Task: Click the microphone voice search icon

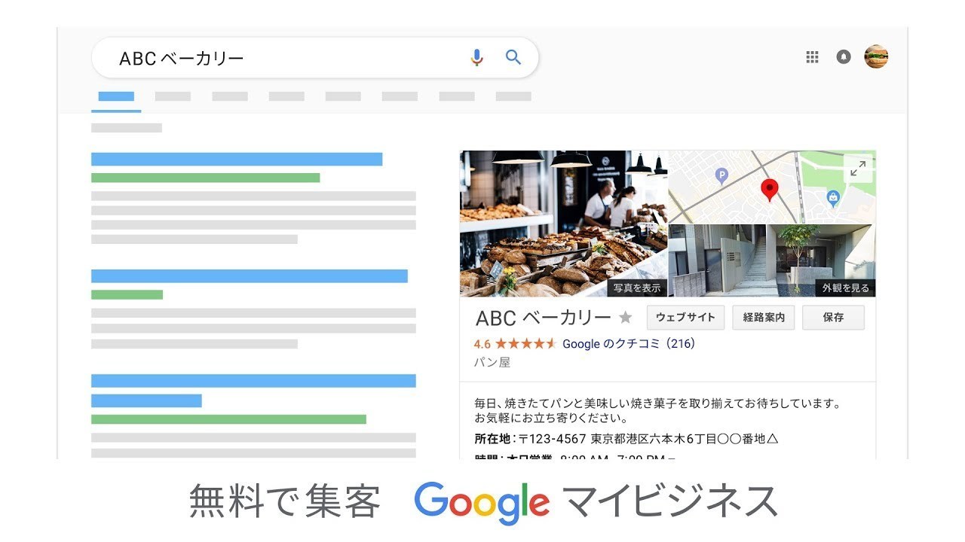Action: 476,58
